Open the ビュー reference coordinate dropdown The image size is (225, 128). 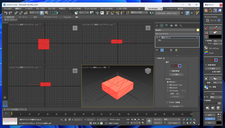tap(84, 13)
